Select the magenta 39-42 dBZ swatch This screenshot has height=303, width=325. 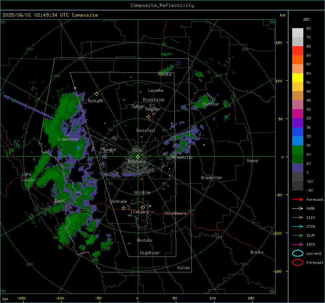coord(298,114)
